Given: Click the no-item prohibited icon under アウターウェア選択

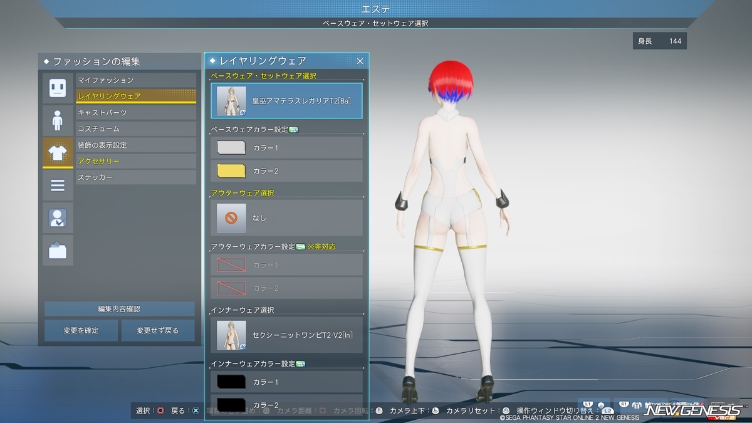Looking at the screenshot, I should (231, 218).
